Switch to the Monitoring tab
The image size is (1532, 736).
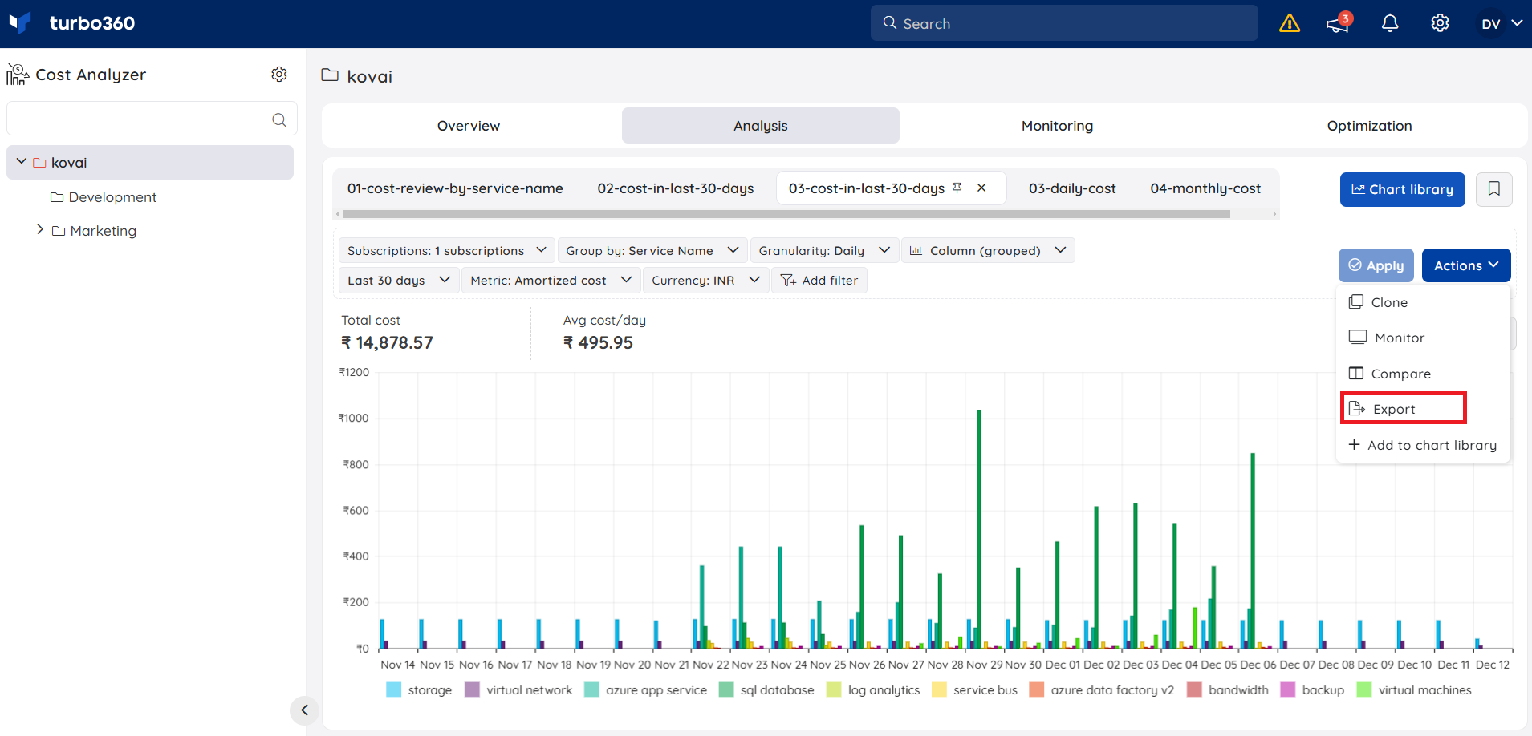pyautogui.click(x=1057, y=126)
